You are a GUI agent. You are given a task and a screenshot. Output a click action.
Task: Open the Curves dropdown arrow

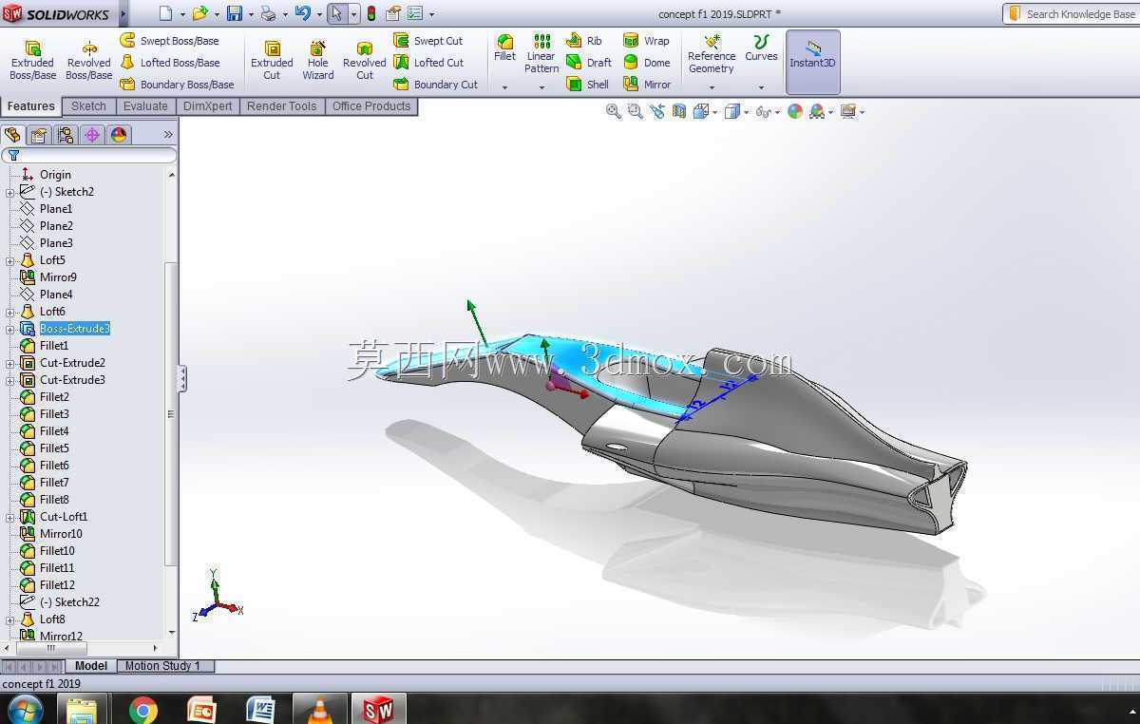click(761, 87)
